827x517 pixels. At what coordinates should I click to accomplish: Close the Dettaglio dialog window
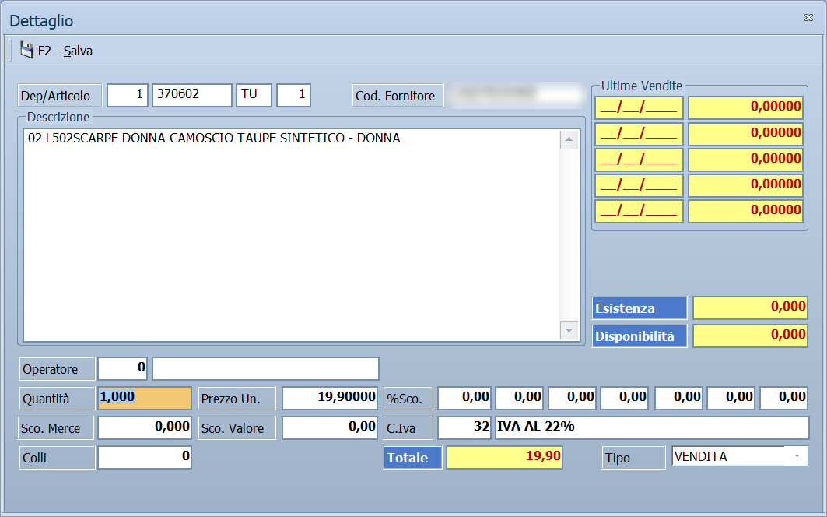(x=808, y=18)
